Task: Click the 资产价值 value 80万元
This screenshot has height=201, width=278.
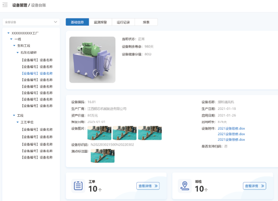Action: coord(92,116)
